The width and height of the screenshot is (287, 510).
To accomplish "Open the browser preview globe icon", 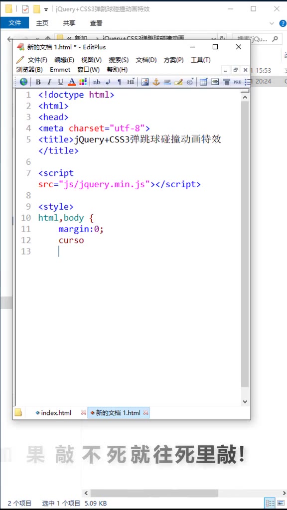I will [x=23, y=82].
